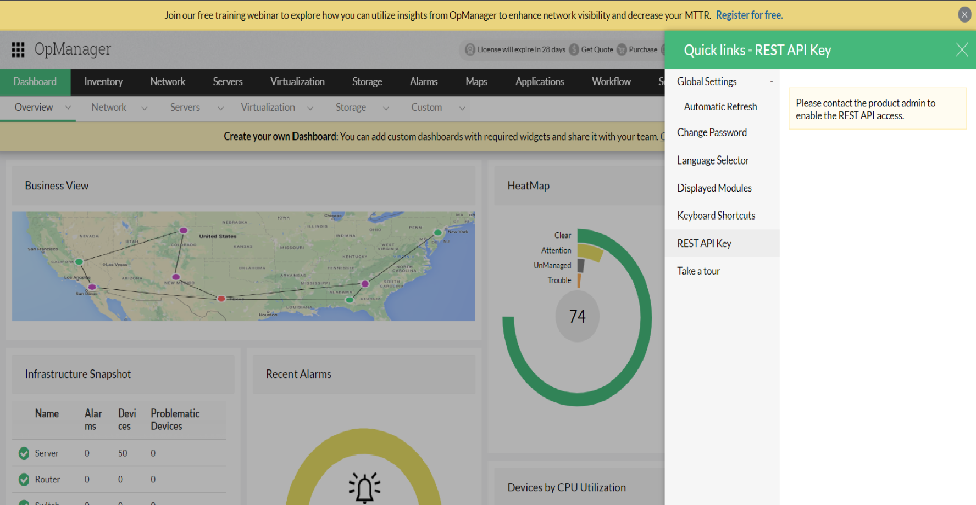Open the Custom dashboard dropdown arrow

(462, 108)
